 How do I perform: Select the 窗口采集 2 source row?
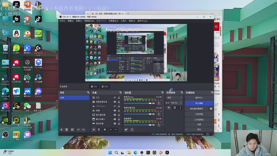106,119
